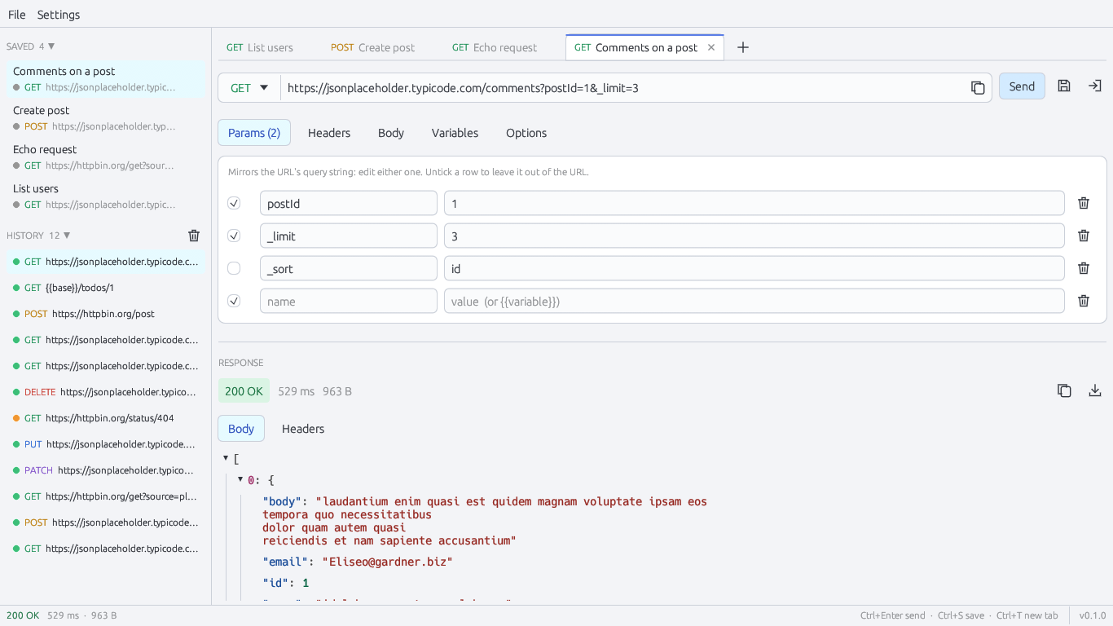Screen dimensions: 1113x626
Task: Select history PUT jsonplaceholder entry
Action: [x=106, y=444]
